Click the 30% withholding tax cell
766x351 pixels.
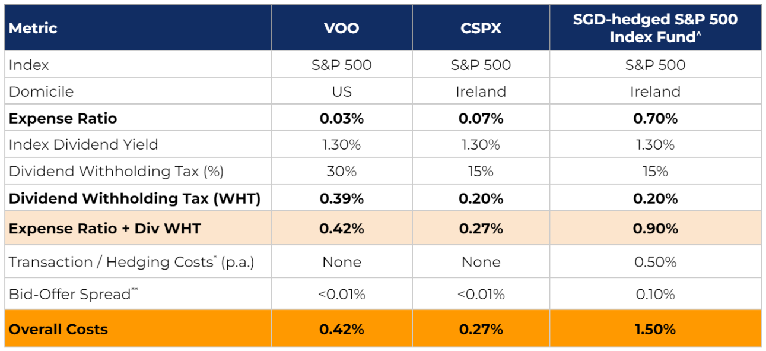point(342,172)
